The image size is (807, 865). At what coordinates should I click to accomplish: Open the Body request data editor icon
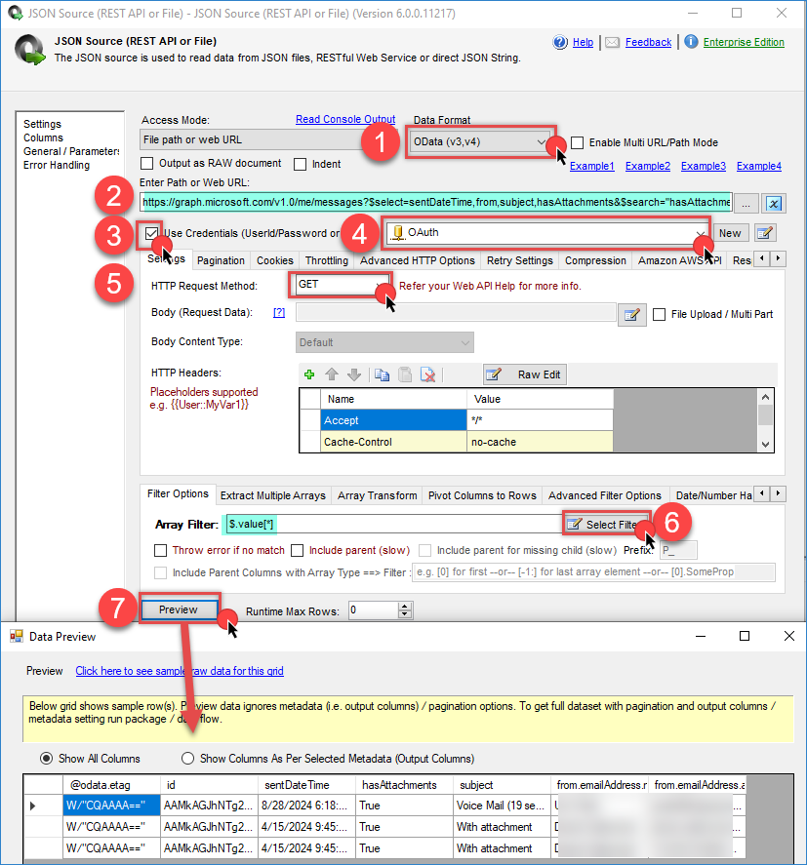click(x=631, y=313)
